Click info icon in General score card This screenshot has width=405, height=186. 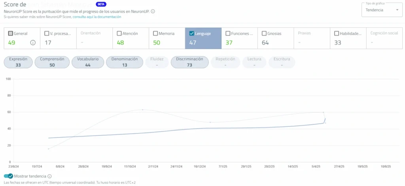(x=33, y=43)
